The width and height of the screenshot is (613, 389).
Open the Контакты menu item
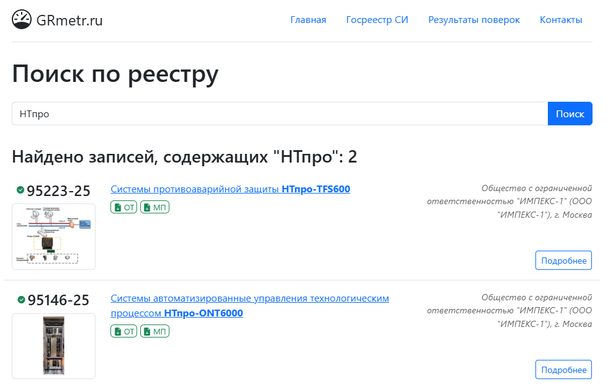click(561, 20)
